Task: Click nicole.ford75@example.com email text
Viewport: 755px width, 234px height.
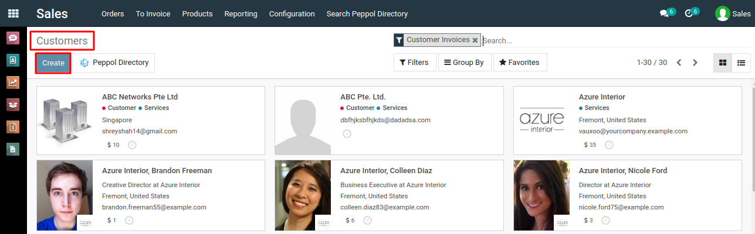Action: tap(621, 207)
